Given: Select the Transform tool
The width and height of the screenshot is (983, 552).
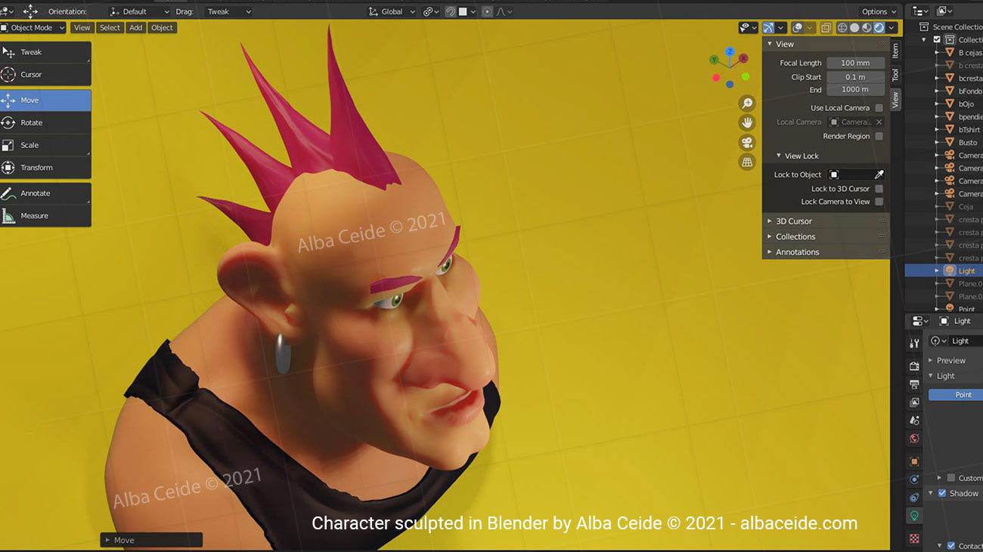Looking at the screenshot, I should pyautogui.click(x=45, y=168).
